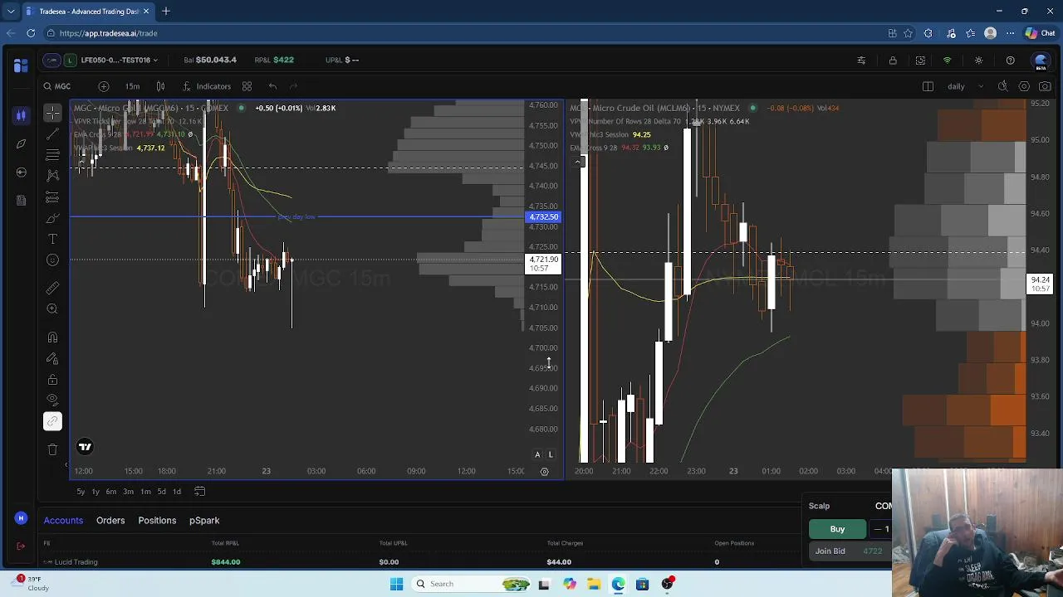
Task: Select the pattern drawing tool
Action: click(52, 176)
